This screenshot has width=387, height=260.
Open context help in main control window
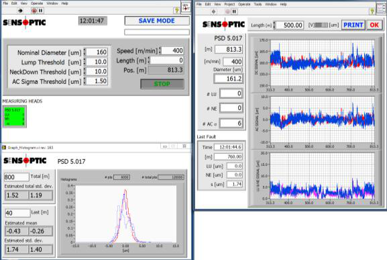[176, 10]
